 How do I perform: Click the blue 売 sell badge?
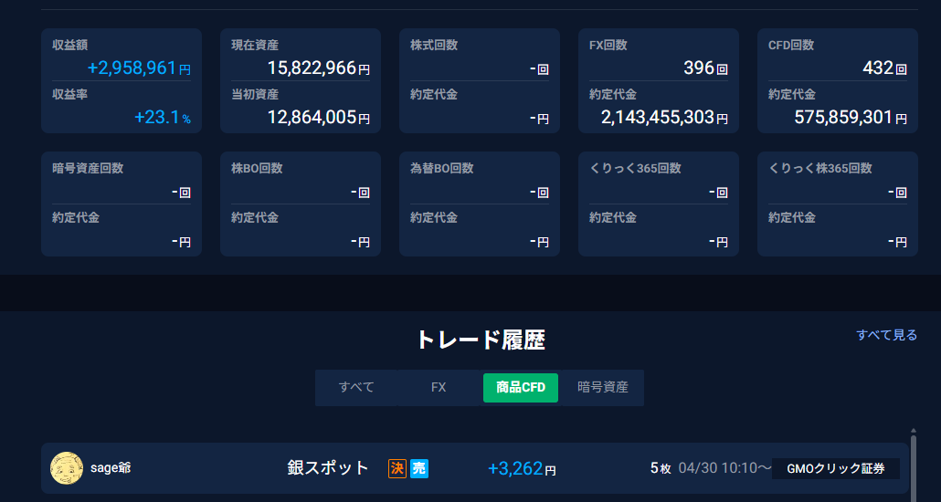(x=419, y=468)
